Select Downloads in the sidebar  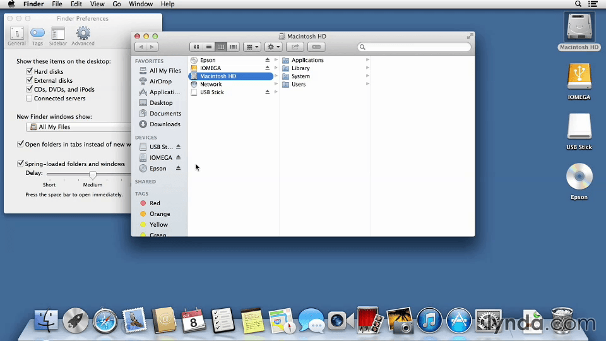(159, 124)
